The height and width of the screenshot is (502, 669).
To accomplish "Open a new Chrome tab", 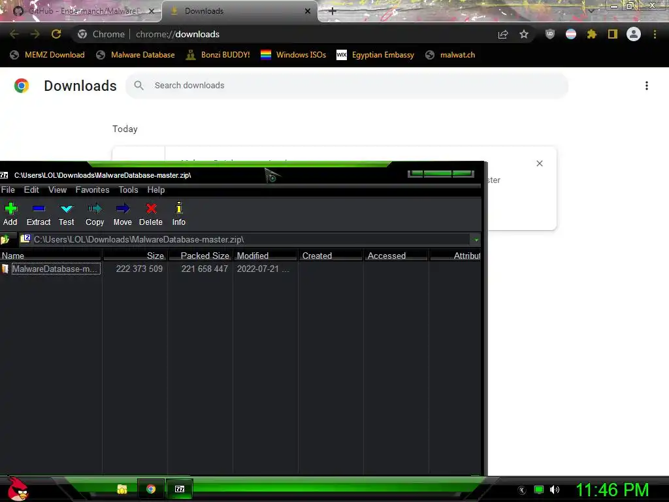I will pos(333,11).
